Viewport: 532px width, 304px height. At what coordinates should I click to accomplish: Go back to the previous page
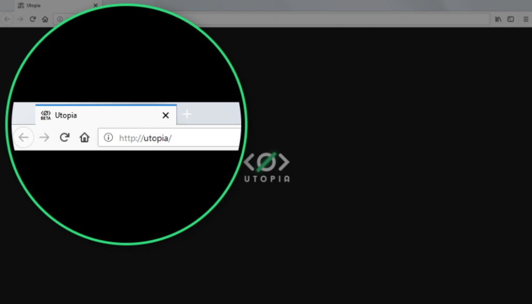pyautogui.click(x=7, y=19)
